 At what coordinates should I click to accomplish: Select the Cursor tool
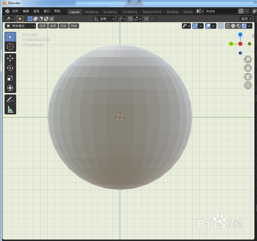coord(10,47)
